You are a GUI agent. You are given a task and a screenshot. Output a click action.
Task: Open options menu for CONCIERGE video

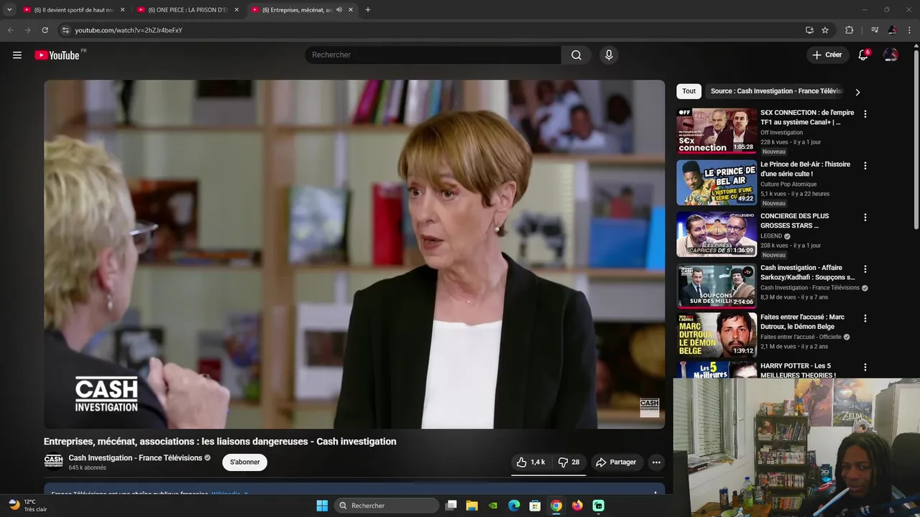pos(865,218)
